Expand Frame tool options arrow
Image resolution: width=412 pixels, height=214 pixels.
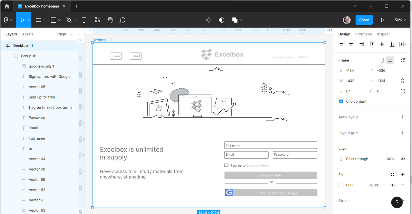[x=44, y=20]
